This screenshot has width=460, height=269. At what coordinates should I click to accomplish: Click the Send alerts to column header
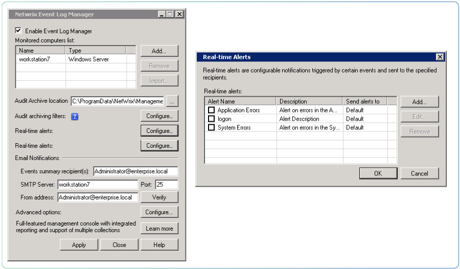pyautogui.click(x=364, y=101)
